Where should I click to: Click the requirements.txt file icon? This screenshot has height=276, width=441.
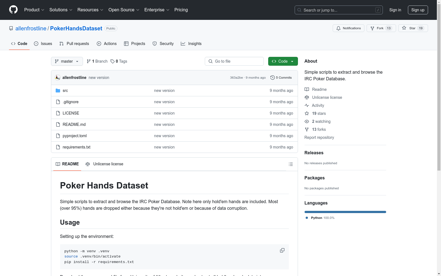coord(58,147)
